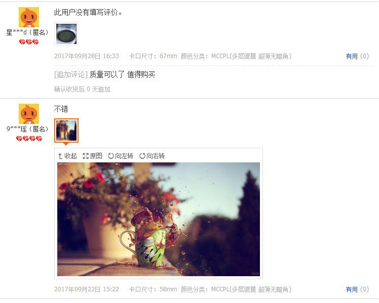Viewport: 379px width, 303px height.
Task: Rotate the photo right with 向右转
Action: 152,156
